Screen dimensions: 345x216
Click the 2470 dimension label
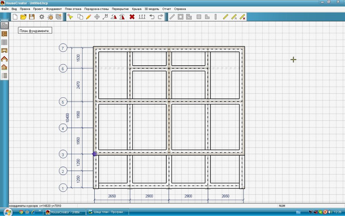click(78, 85)
